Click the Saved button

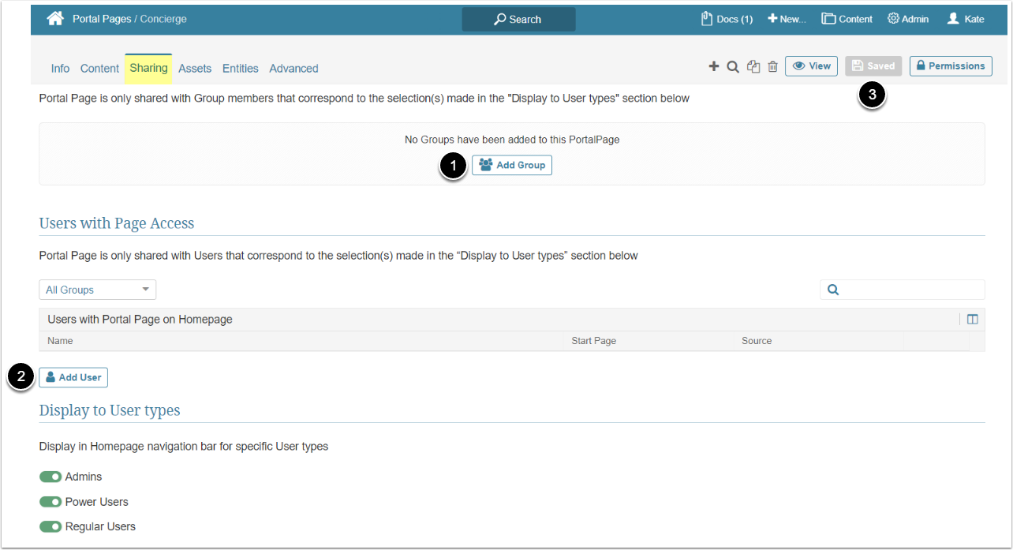[873, 66]
